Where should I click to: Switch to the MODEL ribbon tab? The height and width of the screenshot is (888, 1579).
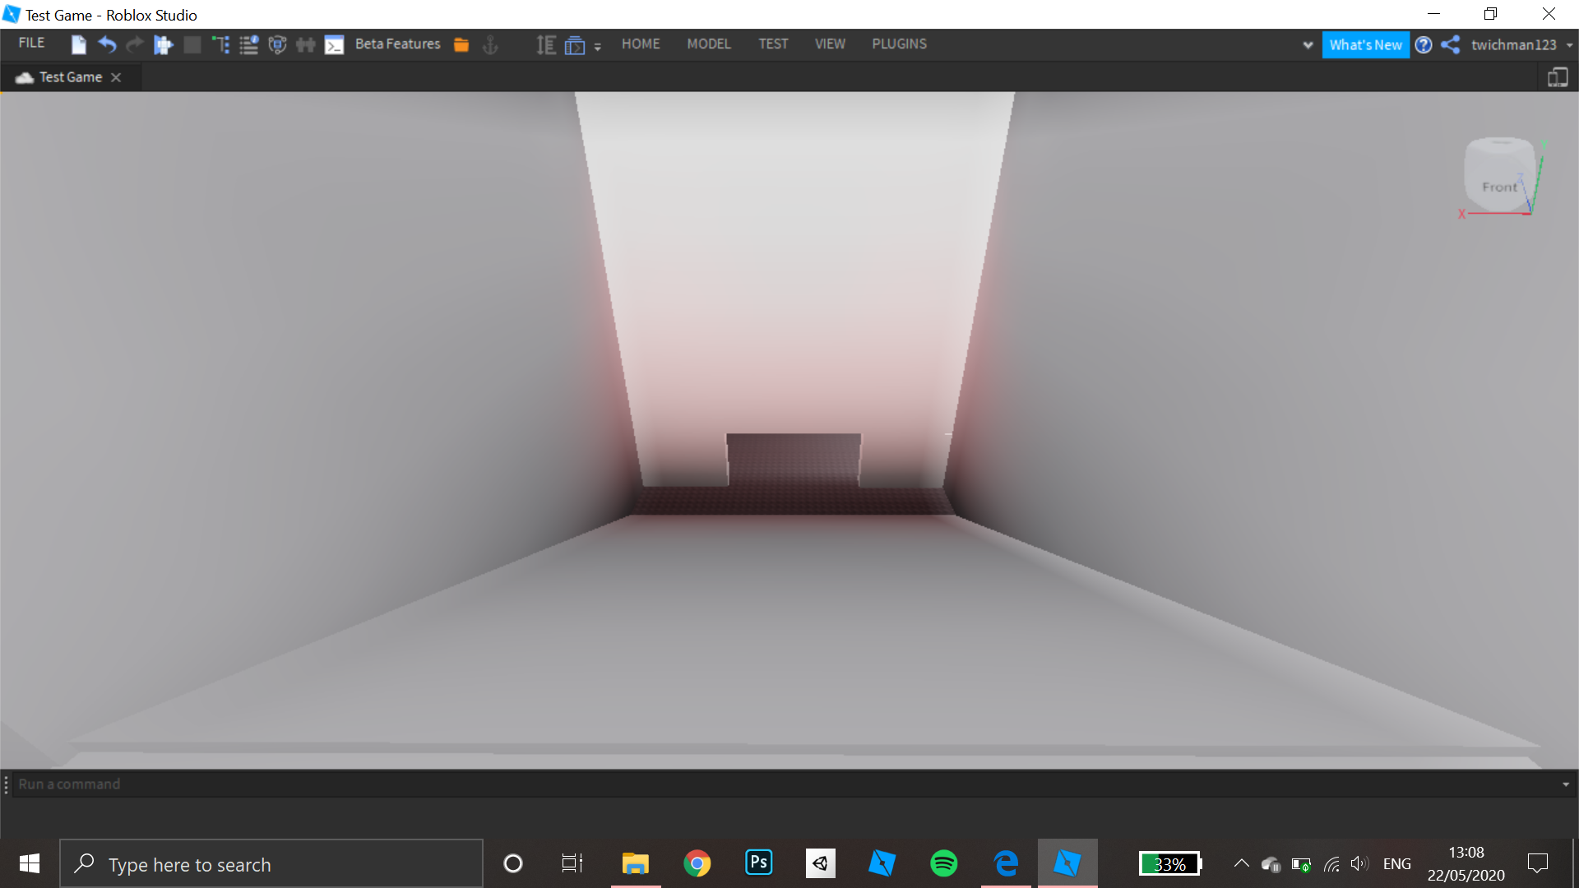709,44
